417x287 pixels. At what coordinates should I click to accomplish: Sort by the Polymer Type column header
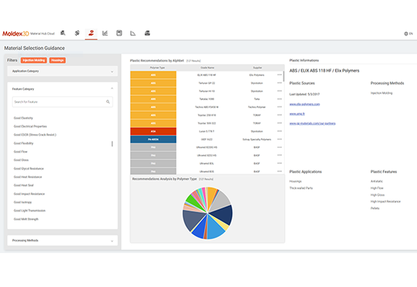point(157,68)
